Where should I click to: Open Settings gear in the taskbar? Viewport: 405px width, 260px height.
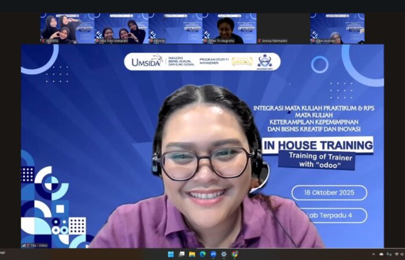click(x=224, y=254)
